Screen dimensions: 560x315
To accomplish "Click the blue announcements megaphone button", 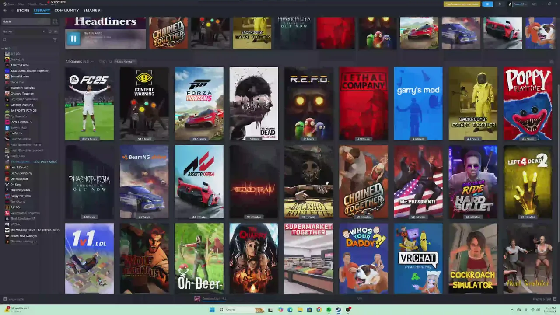I will pos(487,4).
